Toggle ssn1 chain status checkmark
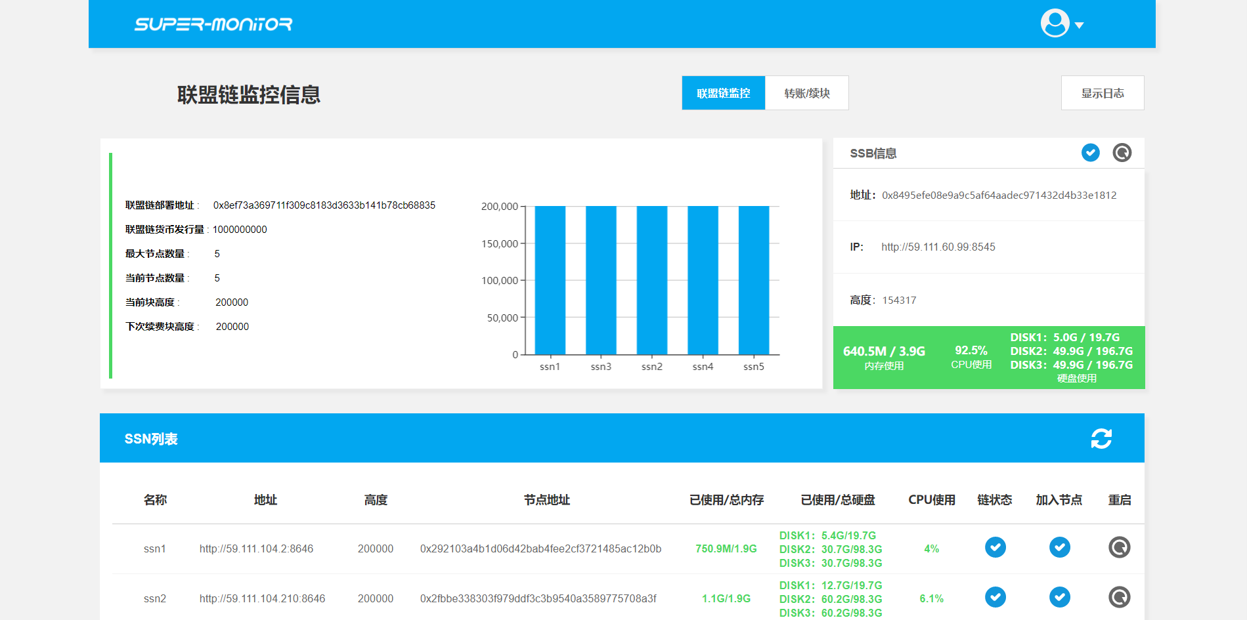Image resolution: width=1247 pixels, height=620 pixels. point(995,547)
